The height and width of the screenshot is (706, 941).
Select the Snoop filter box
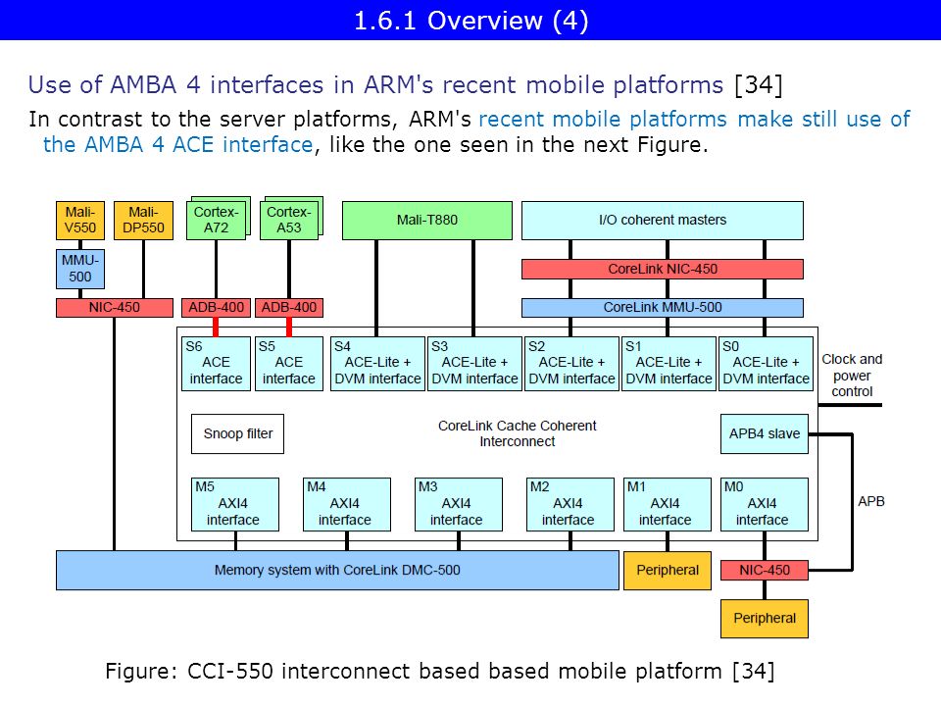(237, 434)
